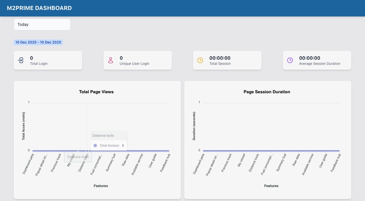The width and height of the screenshot is (365, 201).
Task: Click Available service label in Total Page Views chart
Action: 137,165
